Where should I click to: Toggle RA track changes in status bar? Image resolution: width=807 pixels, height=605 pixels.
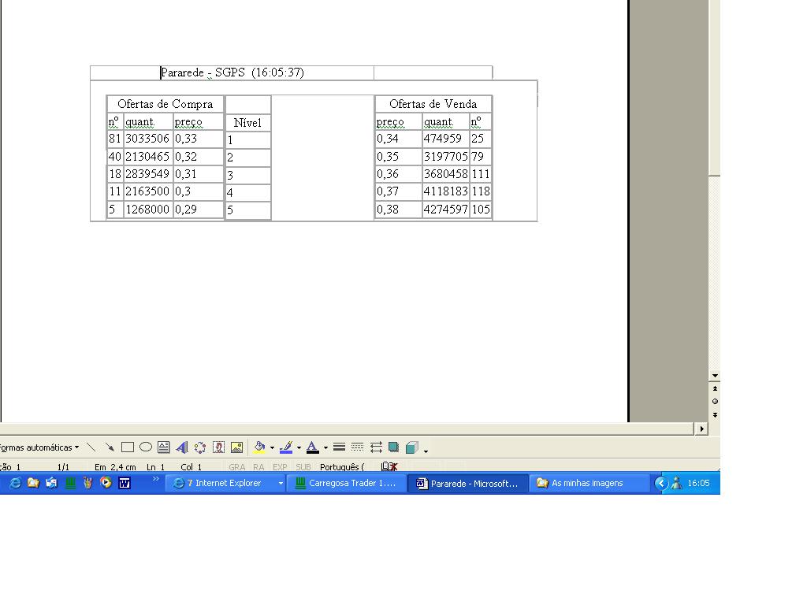258,467
